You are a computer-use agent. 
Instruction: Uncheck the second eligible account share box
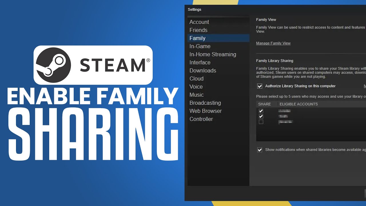[x=261, y=116]
